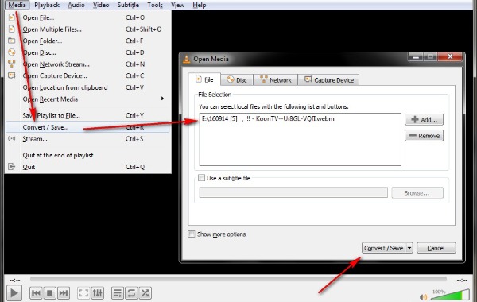Viewport: 477px width, 302px height.
Task: Choose Save Playlist to File... entry
Action: 88,115
